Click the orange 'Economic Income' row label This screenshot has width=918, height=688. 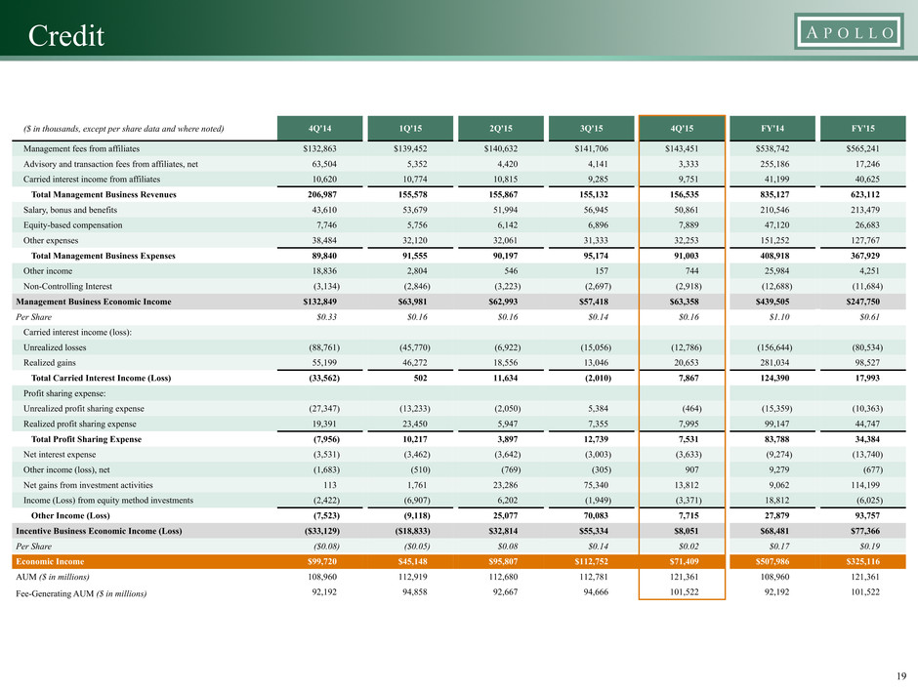coord(50,562)
